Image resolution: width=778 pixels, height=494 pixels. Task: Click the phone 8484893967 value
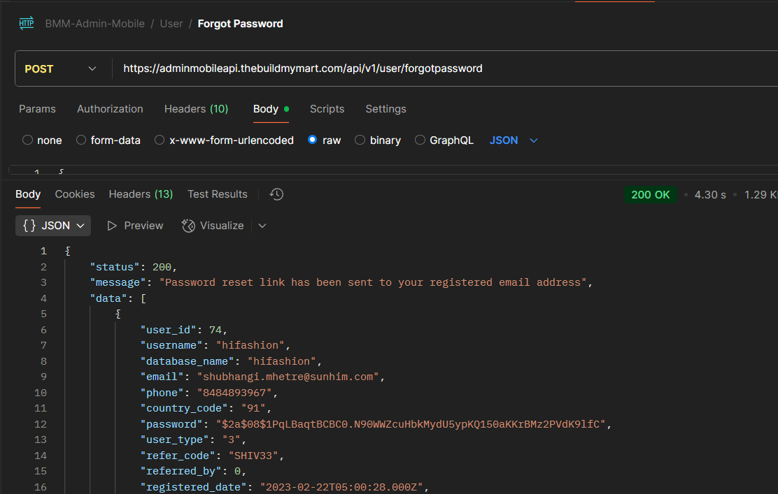pos(234,393)
